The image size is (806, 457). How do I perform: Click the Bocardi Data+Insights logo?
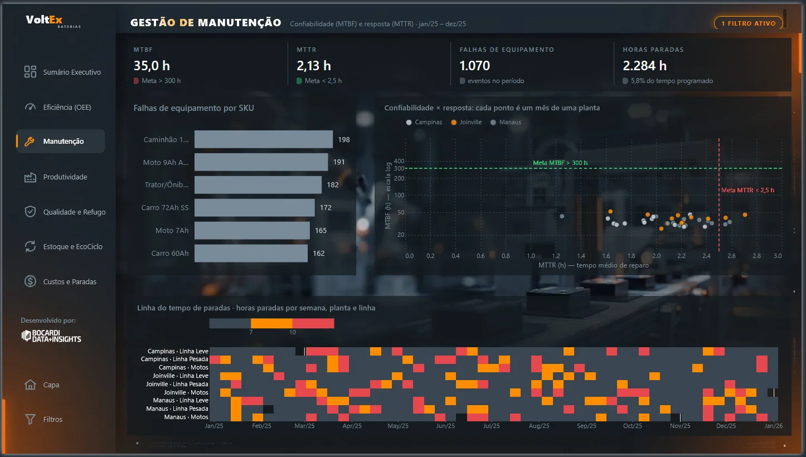click(51, 336)
